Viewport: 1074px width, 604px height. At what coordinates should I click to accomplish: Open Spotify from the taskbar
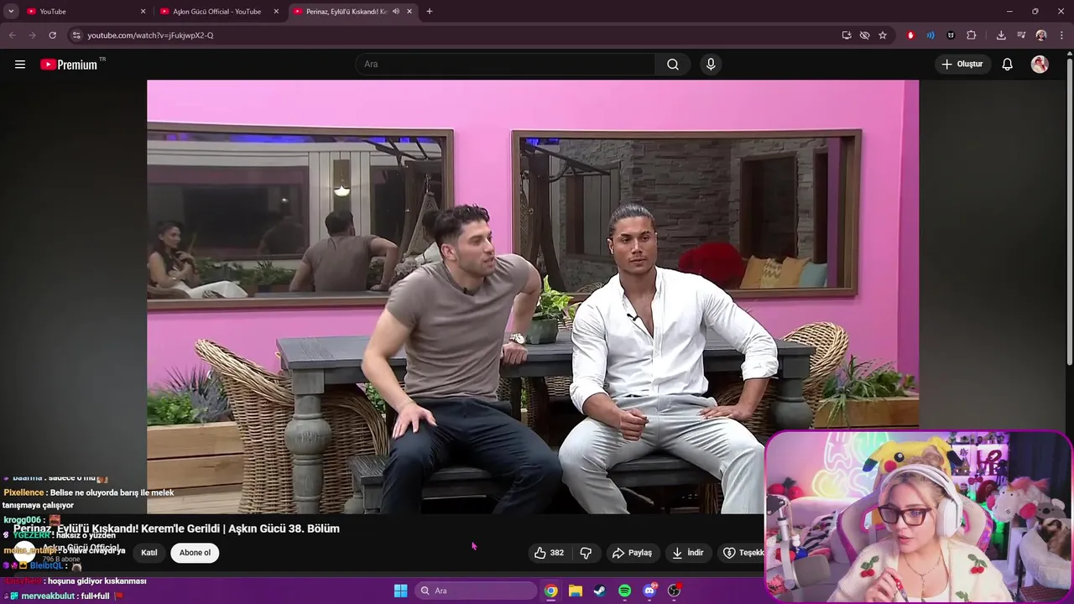point(624,591)
